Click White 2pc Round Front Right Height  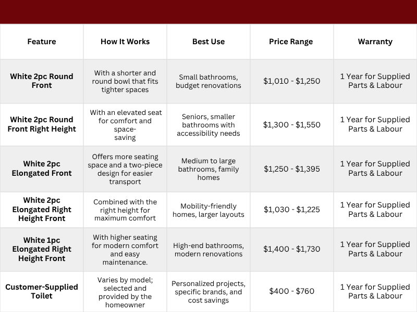coord(42,125)
